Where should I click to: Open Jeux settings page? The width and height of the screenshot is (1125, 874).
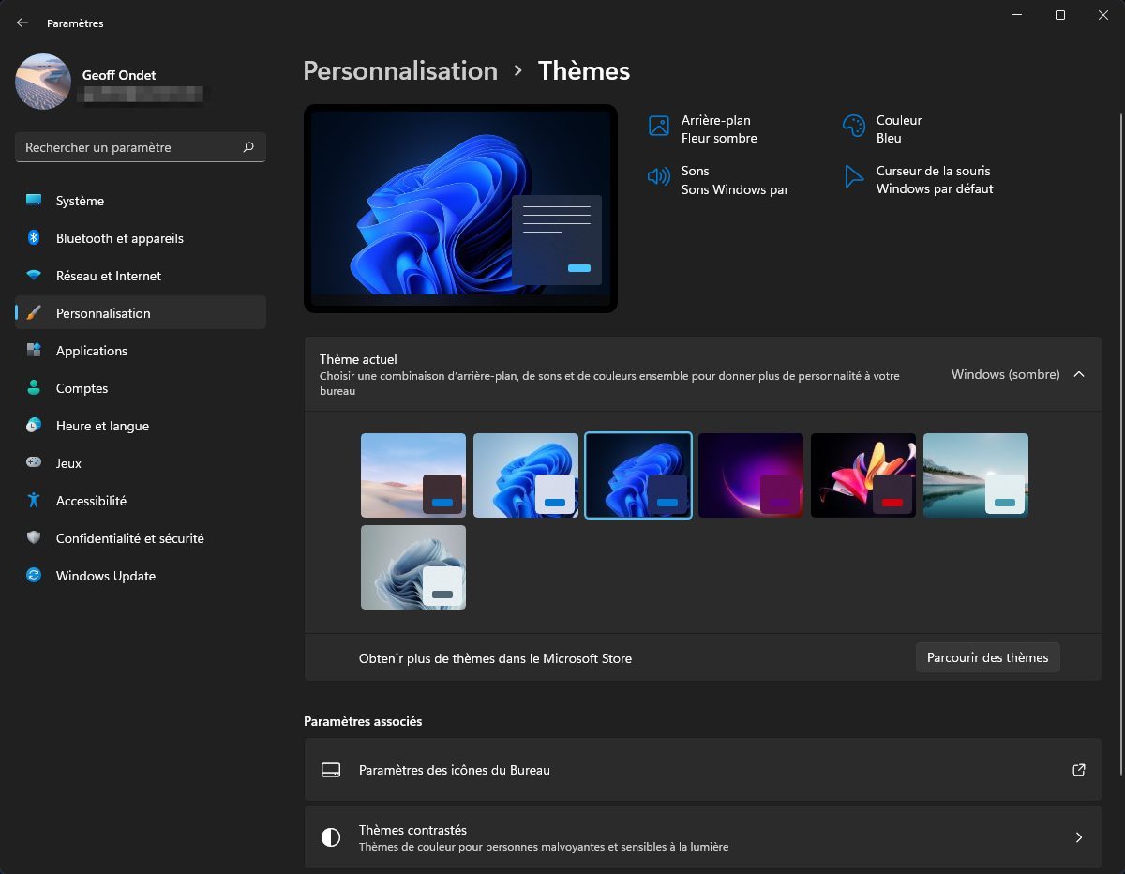[141, 463]
